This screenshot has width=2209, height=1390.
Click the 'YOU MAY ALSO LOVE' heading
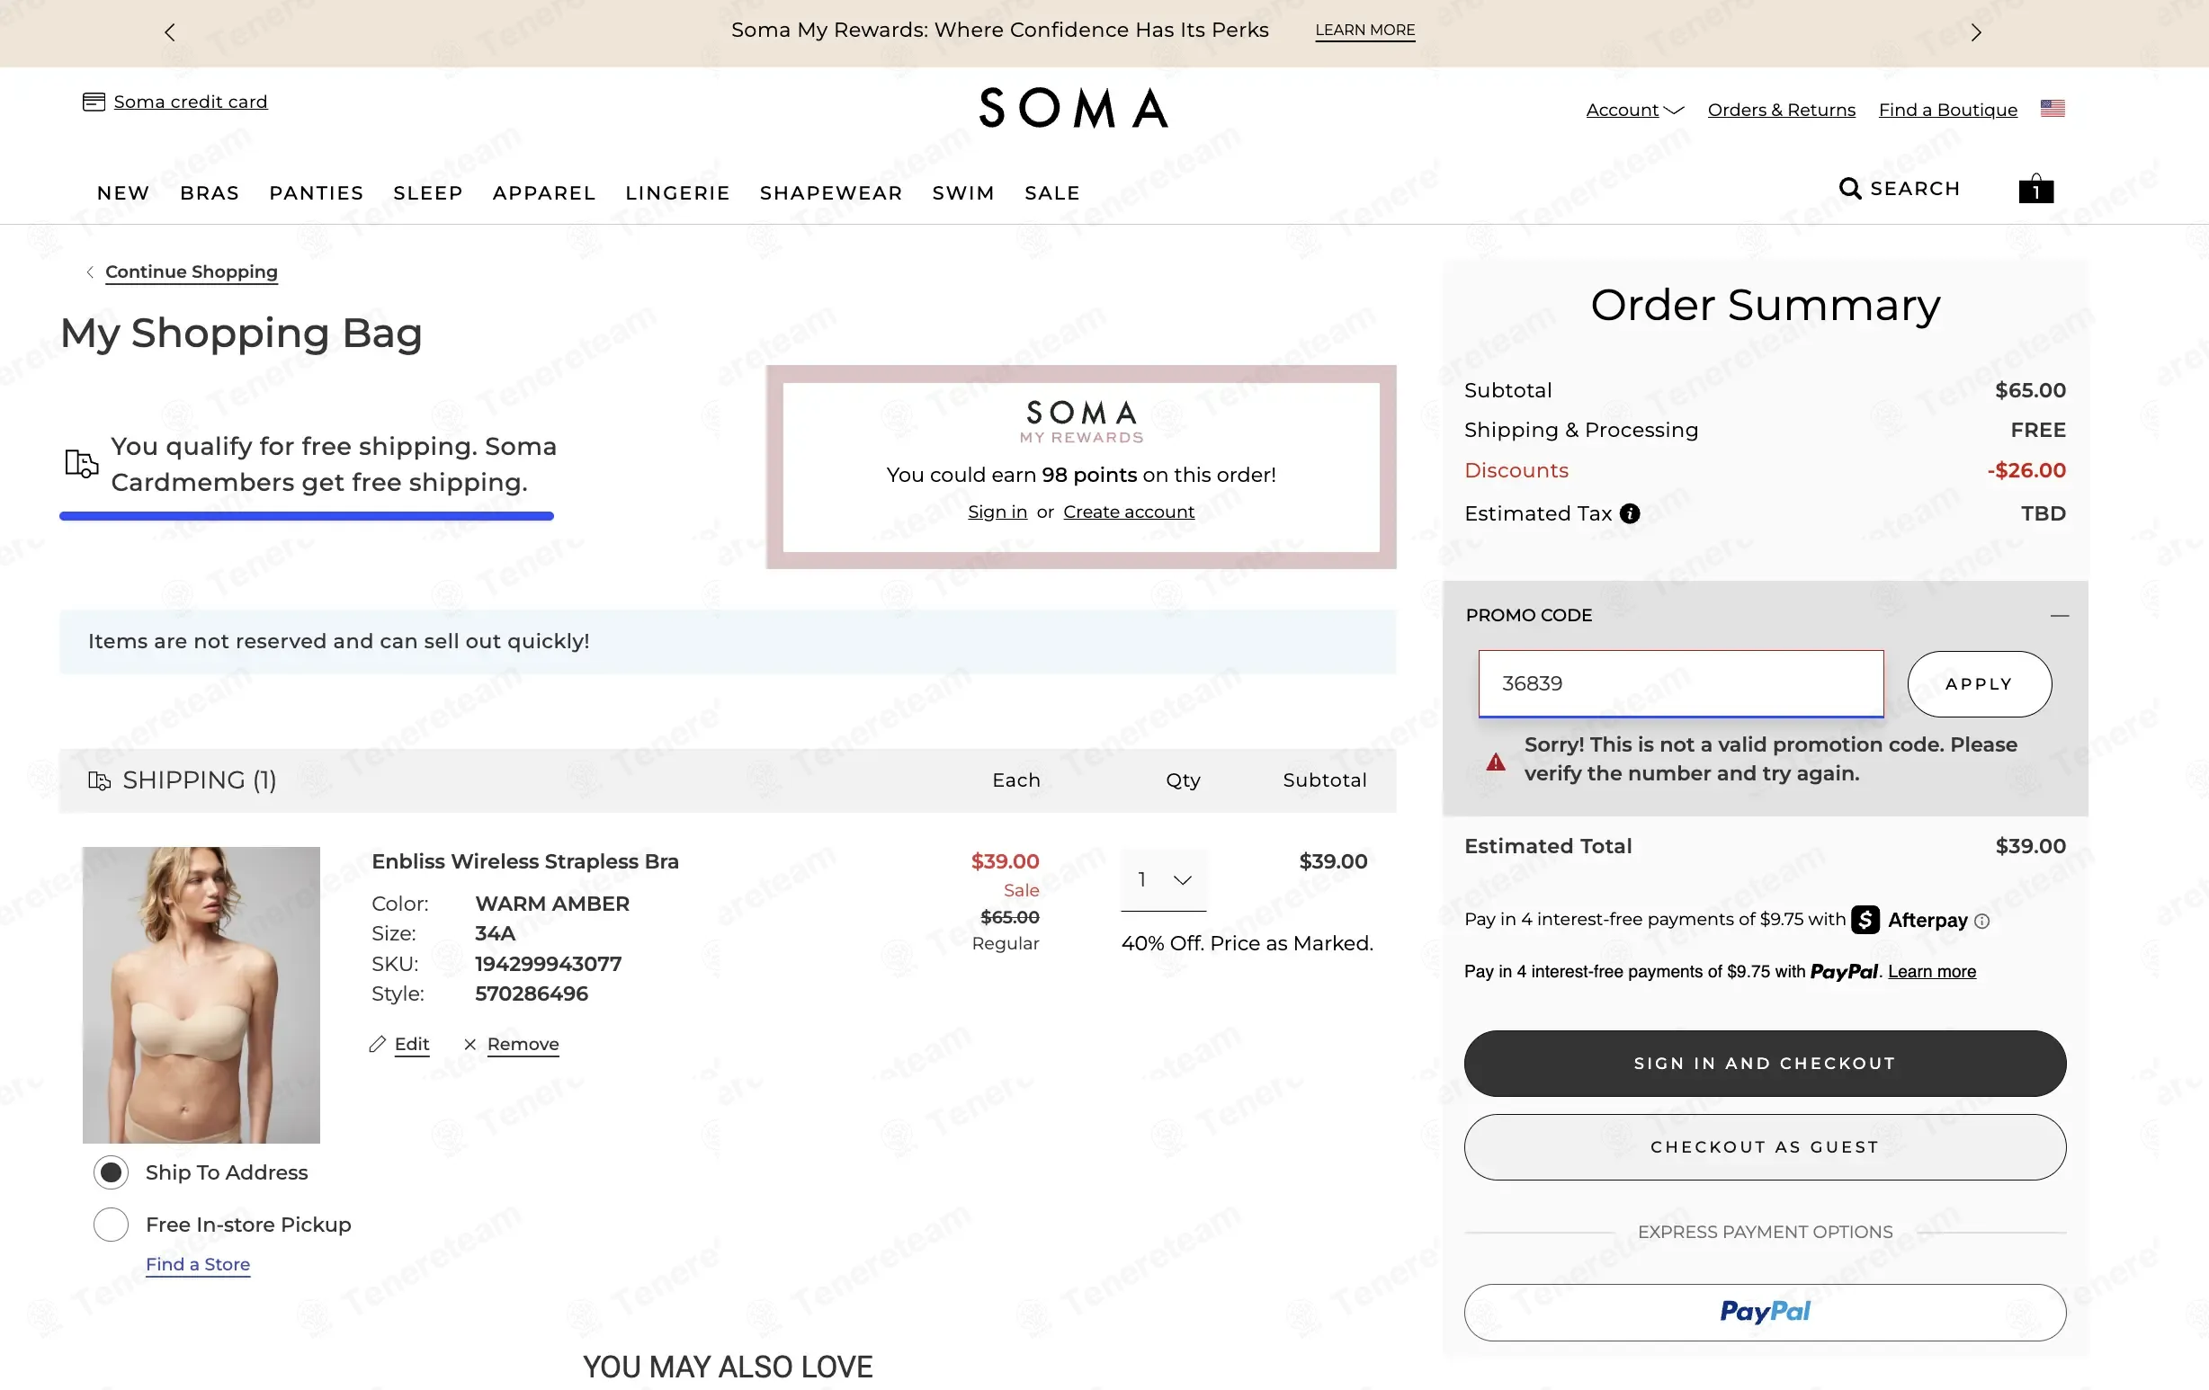(x=727, y=1368)
